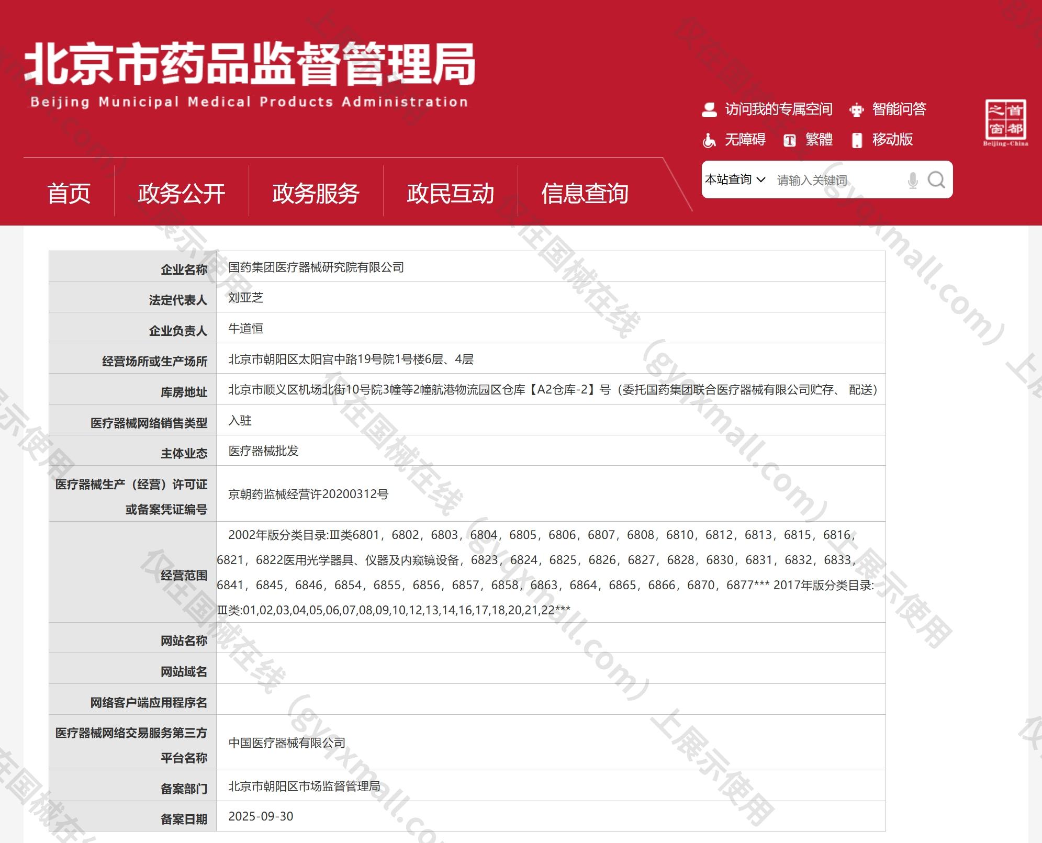
Task: Select address 北京市朝阳区太阳宫中路19号院1号楼6层、4层
Action: [351, 359]
